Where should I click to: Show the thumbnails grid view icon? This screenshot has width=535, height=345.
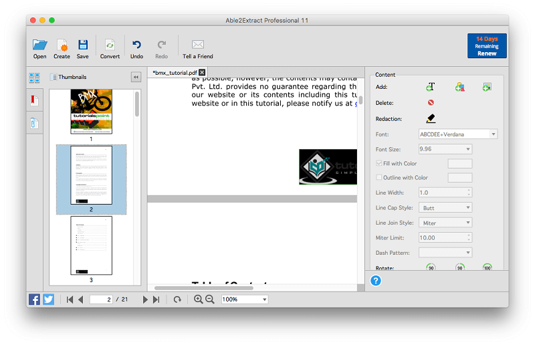coord(34,78)
